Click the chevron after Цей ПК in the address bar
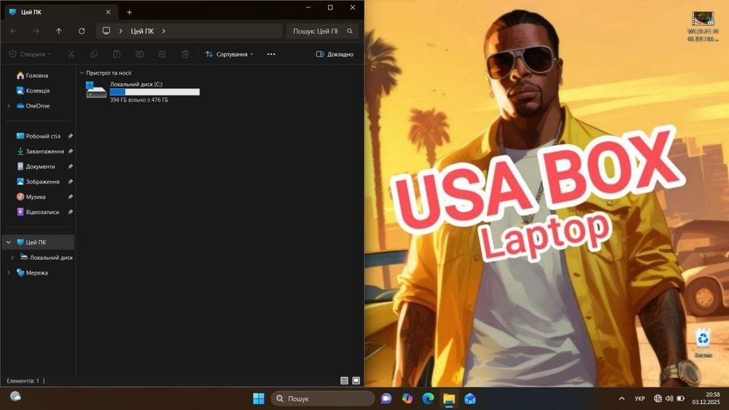The height and width of the screenshot is (410, 729). pyautogui.click(x=163, y=31)
